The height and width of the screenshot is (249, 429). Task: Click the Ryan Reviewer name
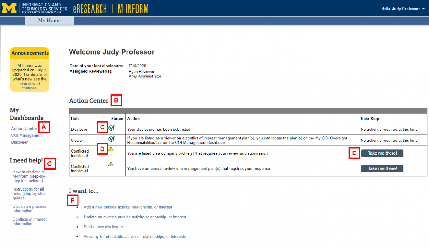141,71
